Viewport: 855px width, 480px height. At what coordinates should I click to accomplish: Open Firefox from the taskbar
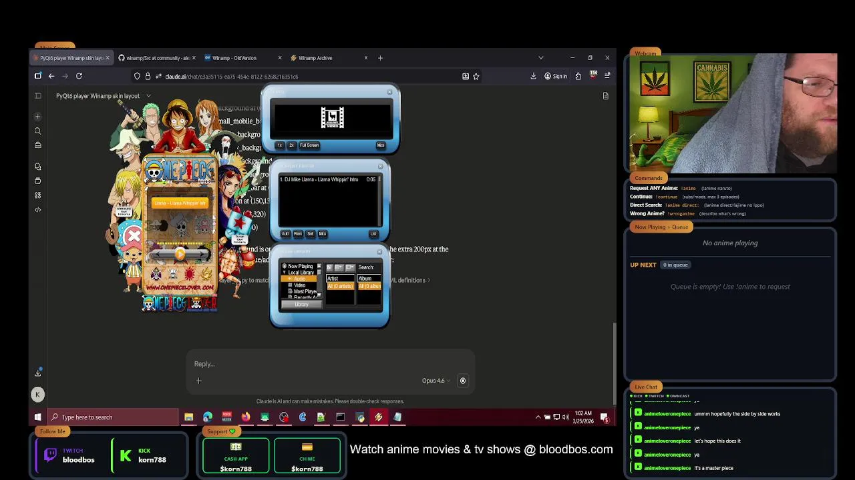pyautogui.click(x=246, y=417)
